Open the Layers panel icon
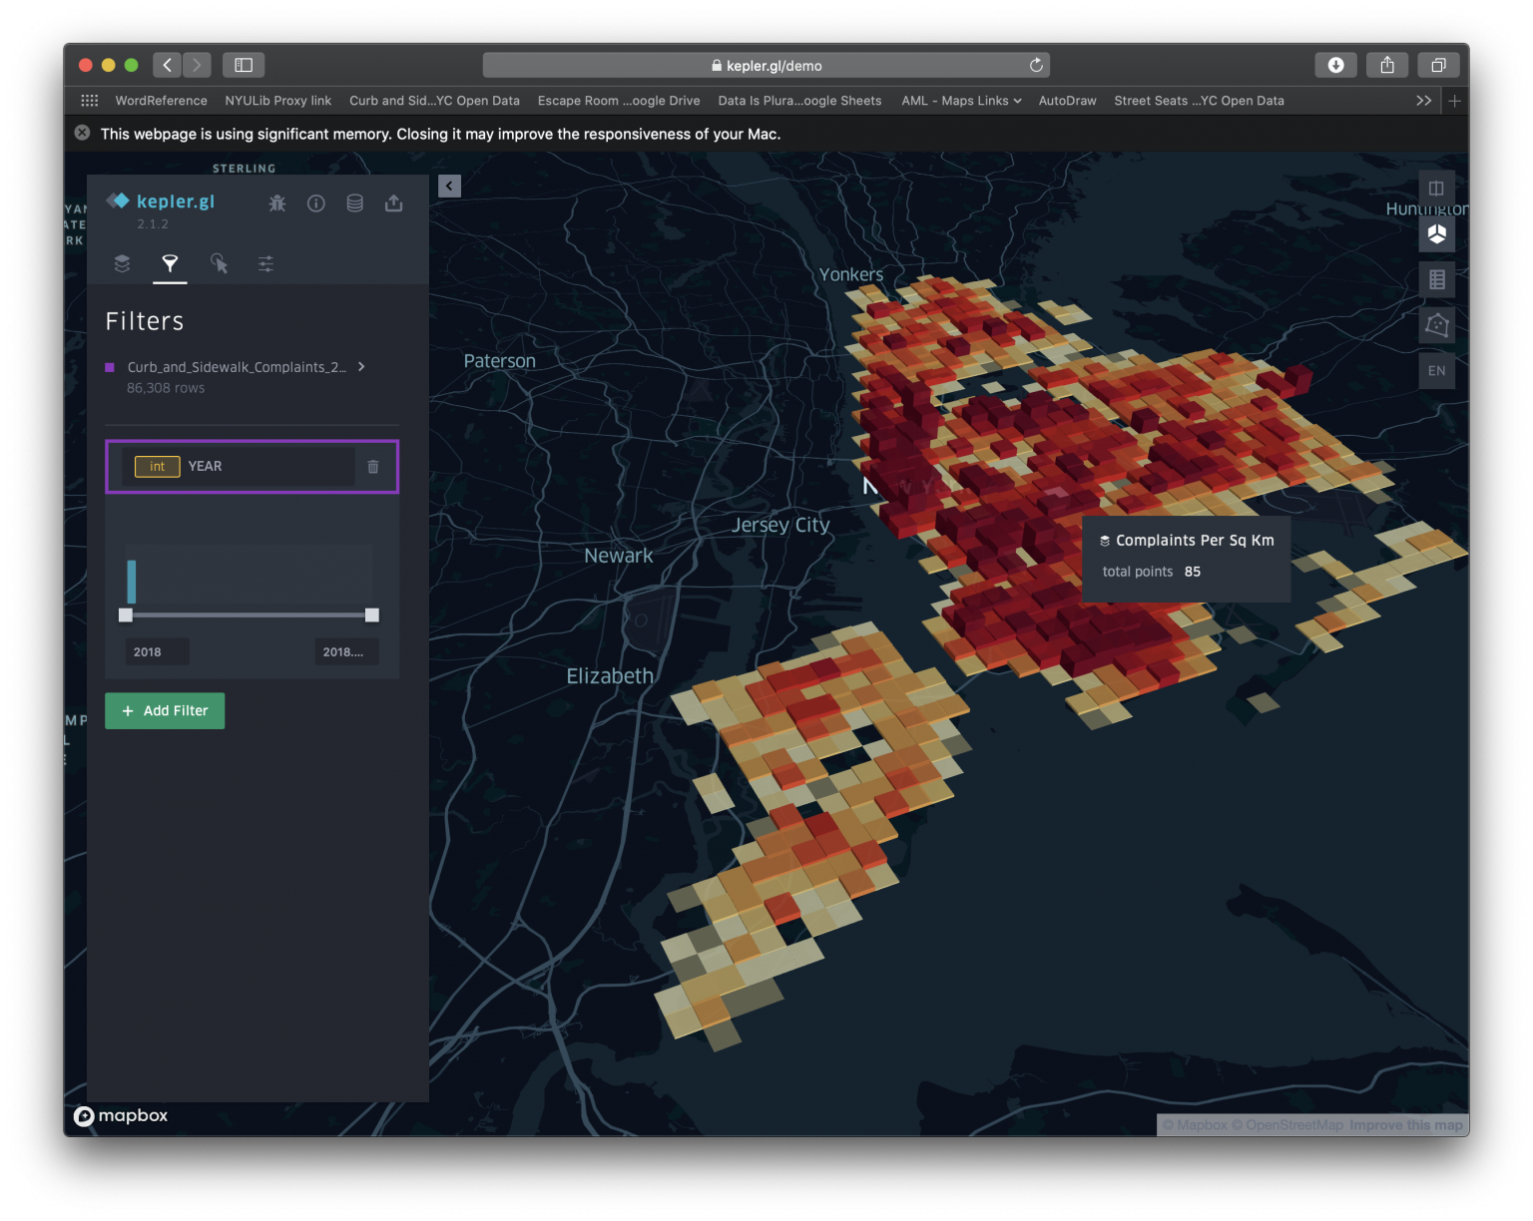 click(122, 264)
